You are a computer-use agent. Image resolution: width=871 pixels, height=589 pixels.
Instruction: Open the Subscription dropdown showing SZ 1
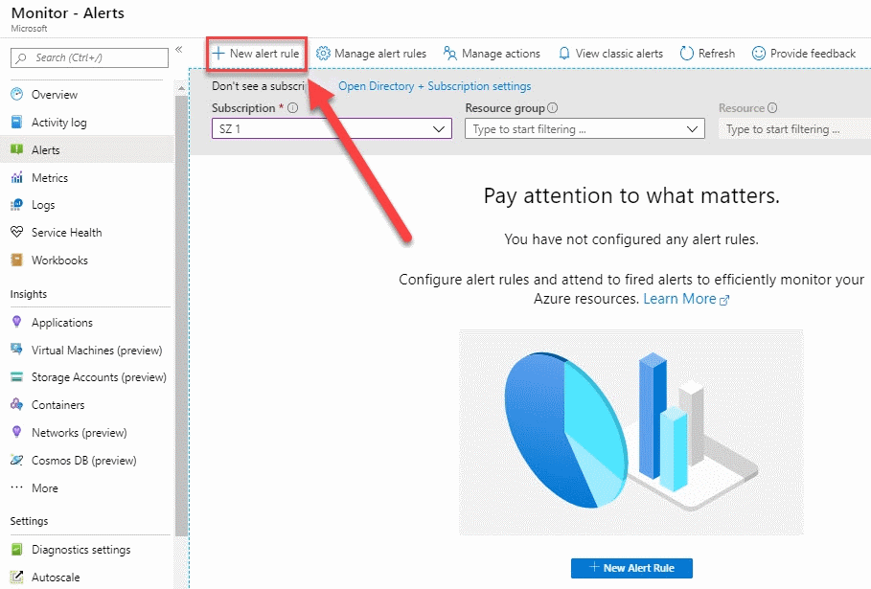(332, 128)
